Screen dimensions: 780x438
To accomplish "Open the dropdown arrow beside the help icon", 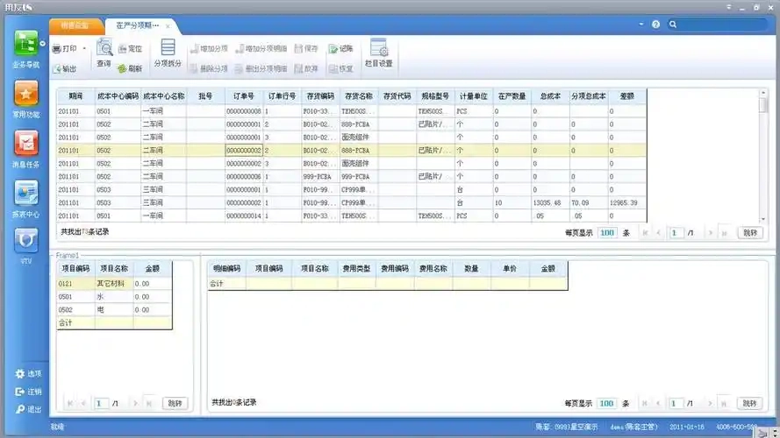I will click(x=641, y=25).
